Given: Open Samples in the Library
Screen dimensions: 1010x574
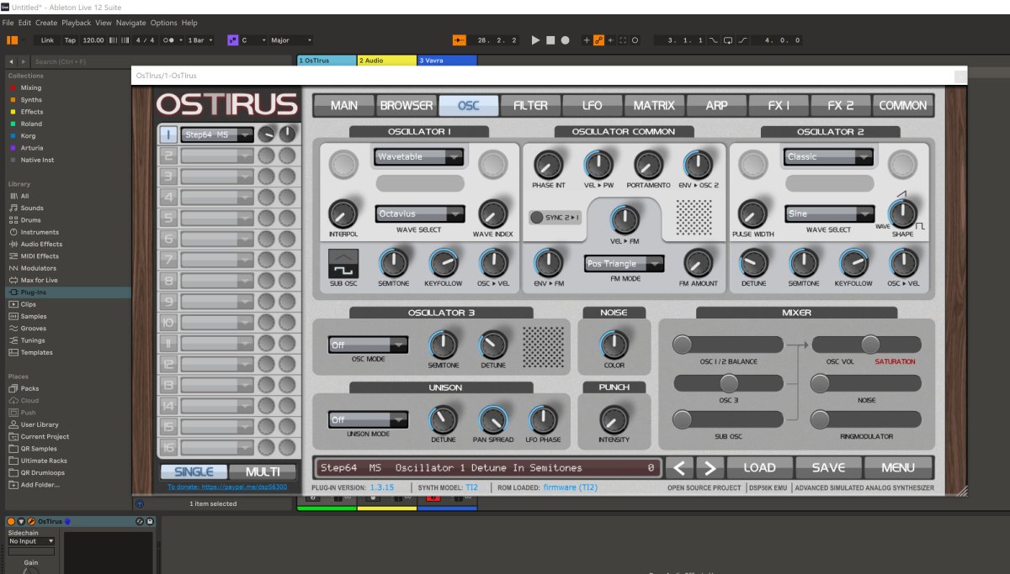Looking at the screenshot, I should 34,316.
